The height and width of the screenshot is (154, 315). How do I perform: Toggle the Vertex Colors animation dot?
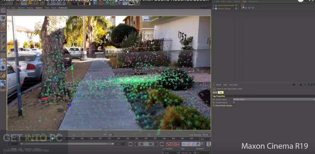(x=214, y=100)
